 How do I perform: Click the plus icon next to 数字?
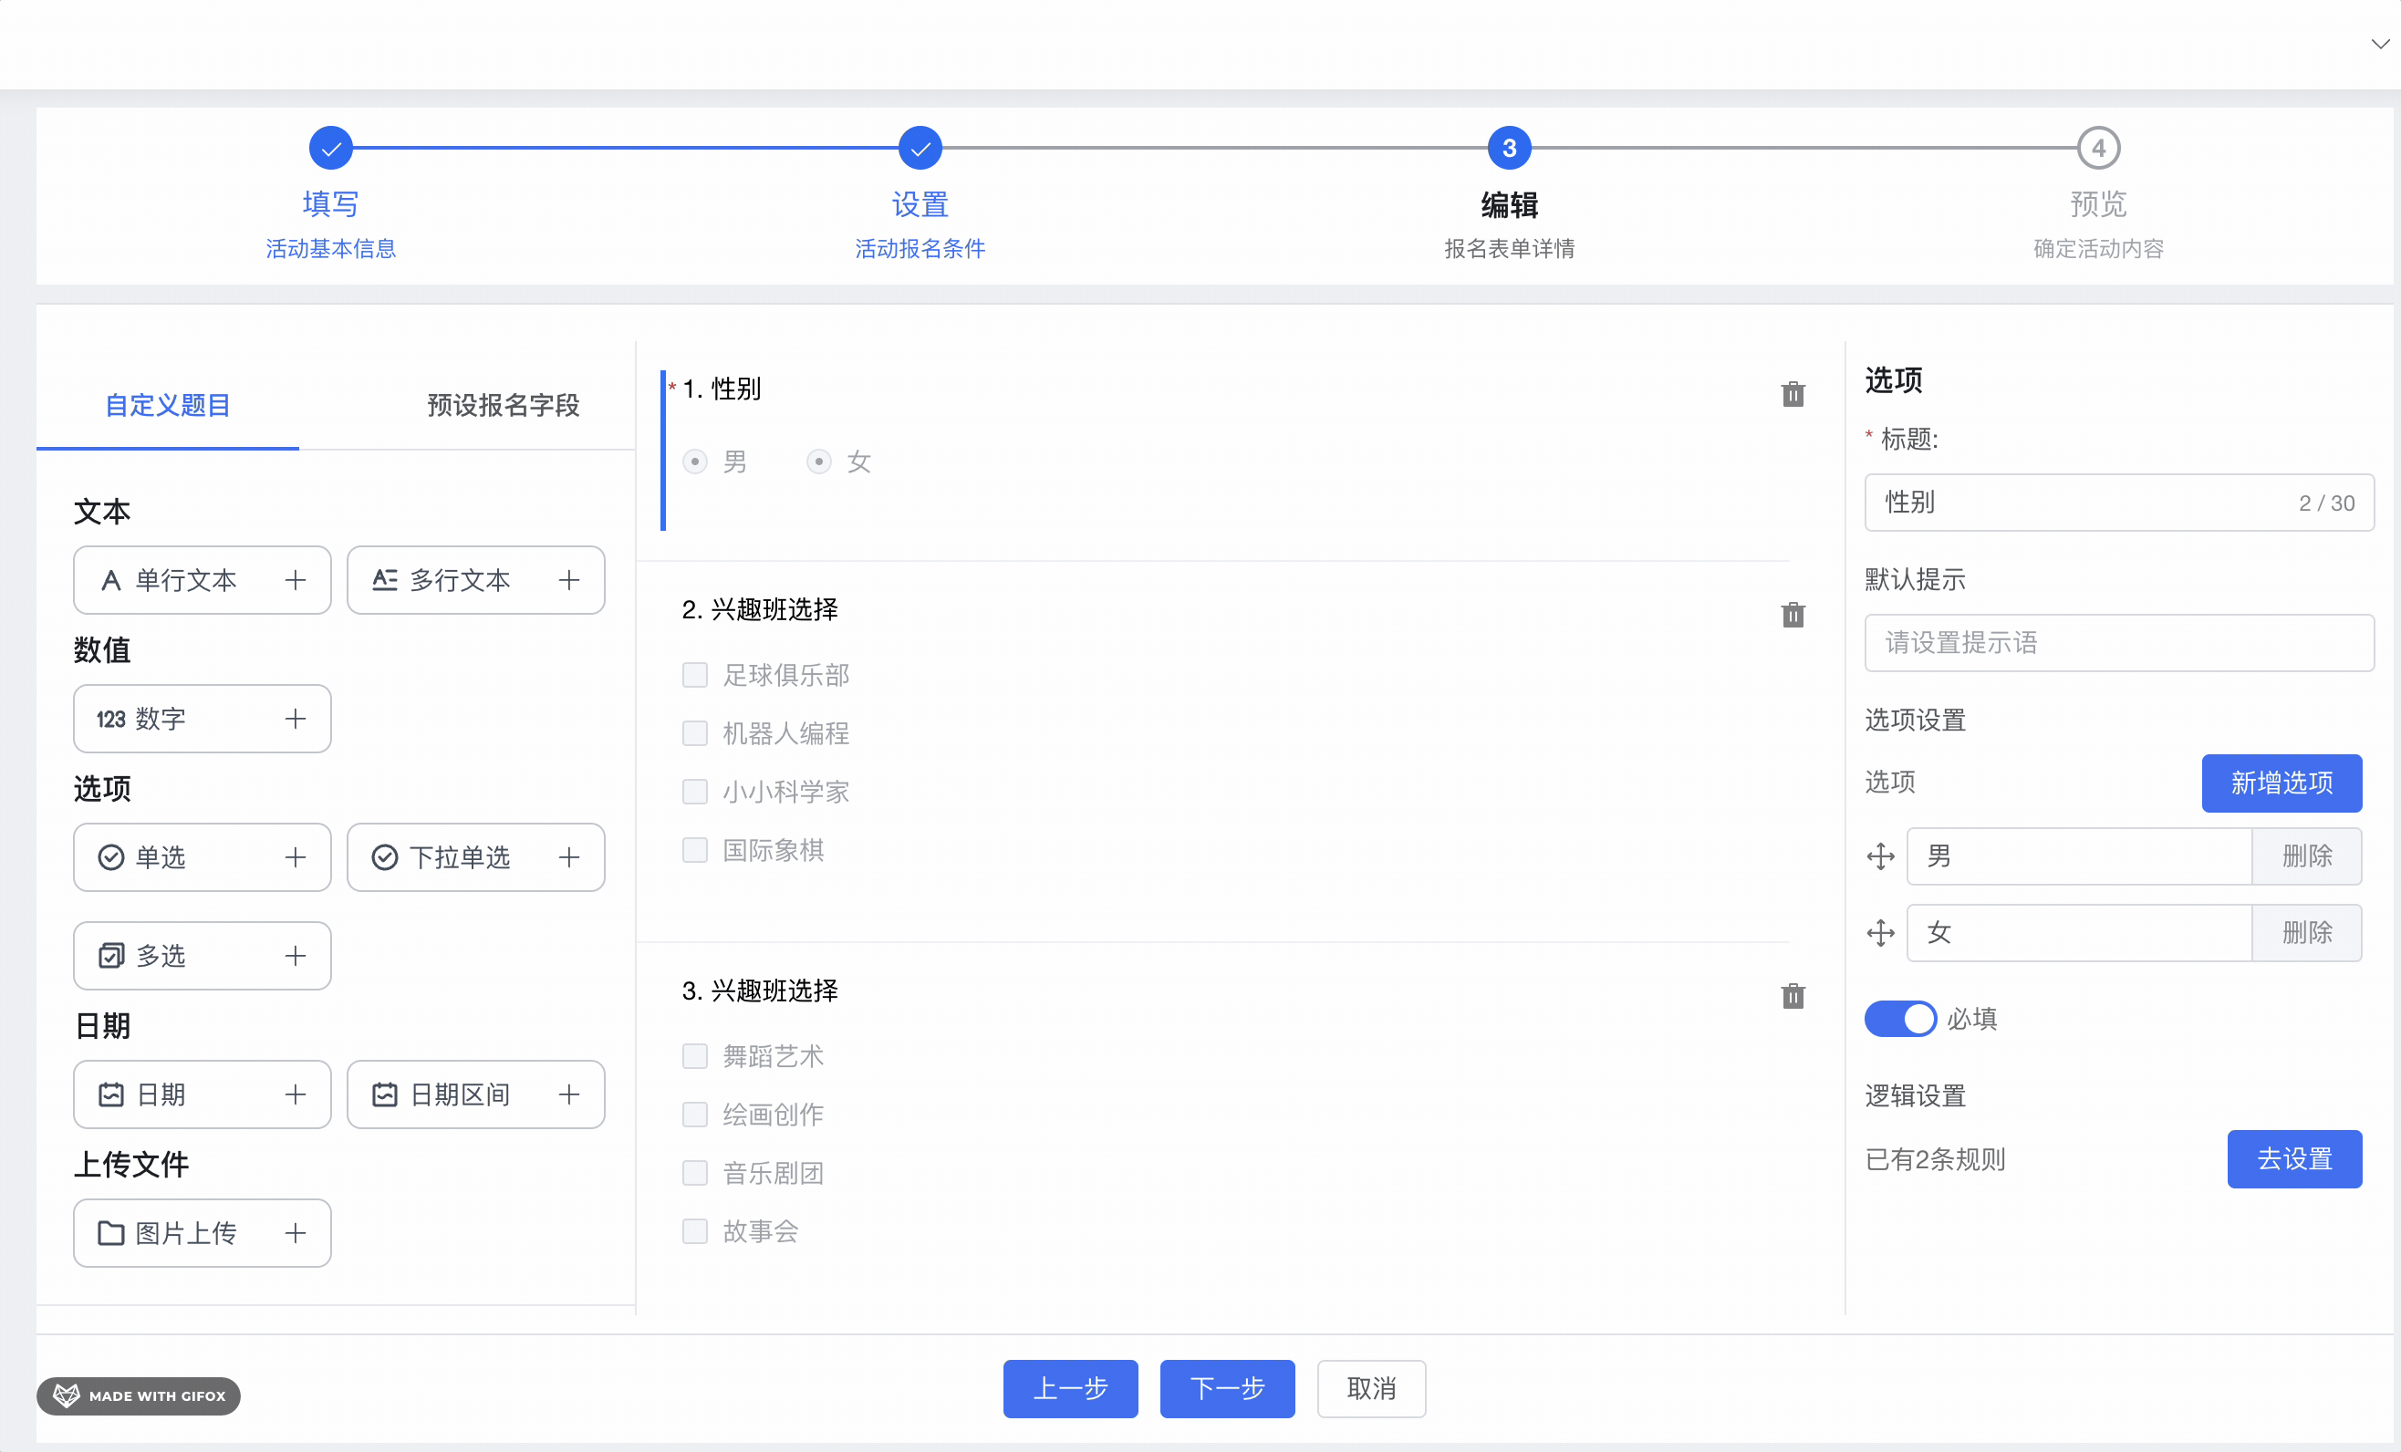[x=296, y=718]
